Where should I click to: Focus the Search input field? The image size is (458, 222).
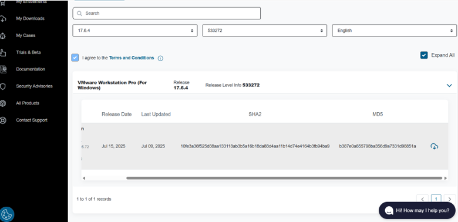click(167, 14)
